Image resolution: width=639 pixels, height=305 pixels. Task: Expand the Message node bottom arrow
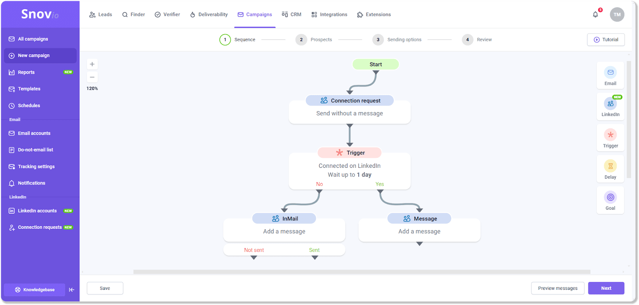pyautogui.click(x=419, y=244)
